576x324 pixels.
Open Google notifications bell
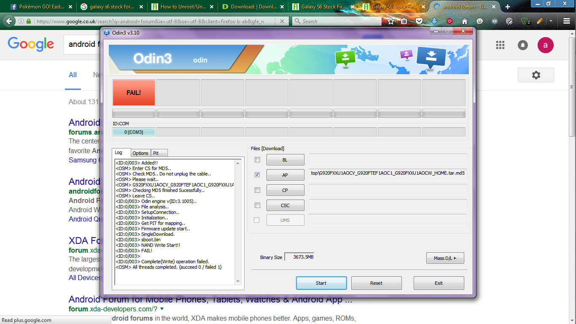tap(523, 45)
